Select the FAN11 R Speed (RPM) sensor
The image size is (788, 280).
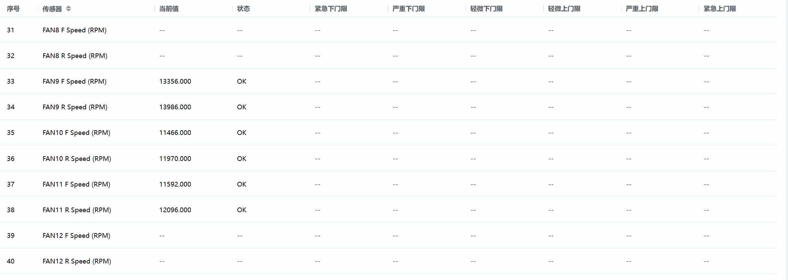click(77, 210)
